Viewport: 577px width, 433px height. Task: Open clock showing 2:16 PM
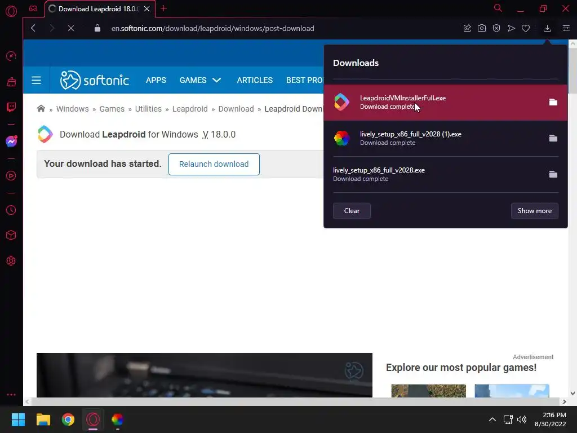pos(551,419)
